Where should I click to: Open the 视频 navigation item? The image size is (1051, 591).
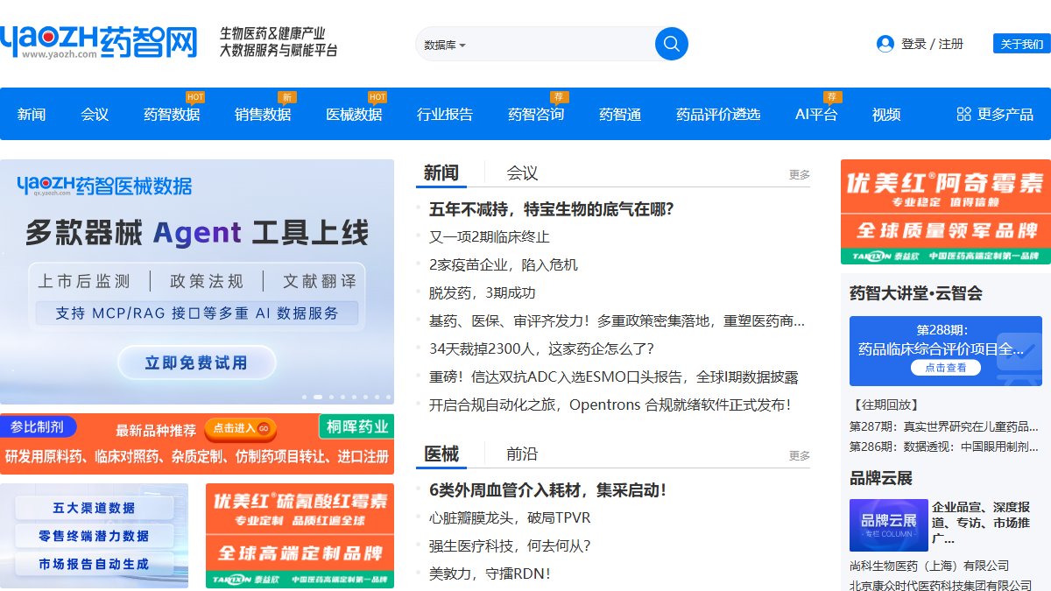coord(886,114)
